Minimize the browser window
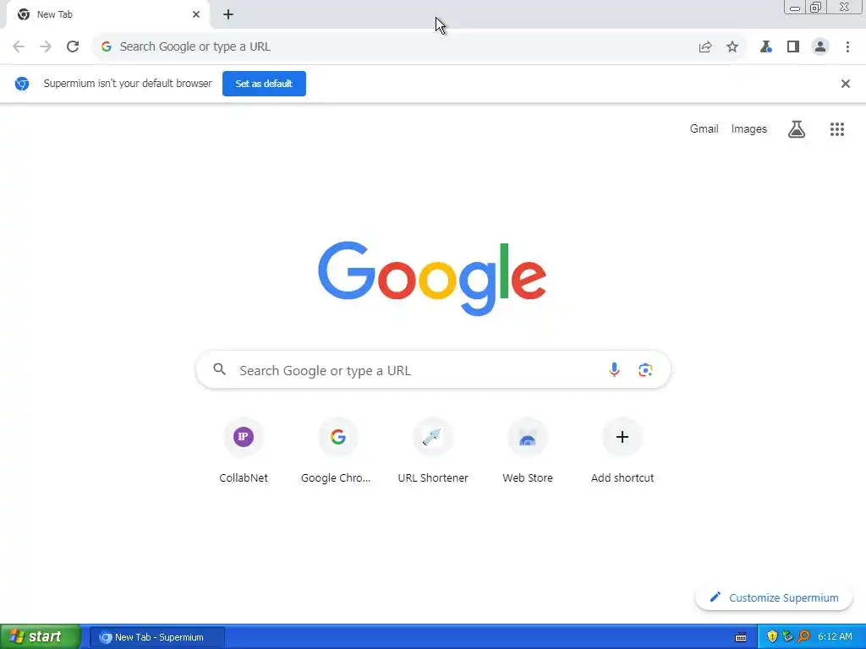866x649 pixels. [x=795, y=7]
